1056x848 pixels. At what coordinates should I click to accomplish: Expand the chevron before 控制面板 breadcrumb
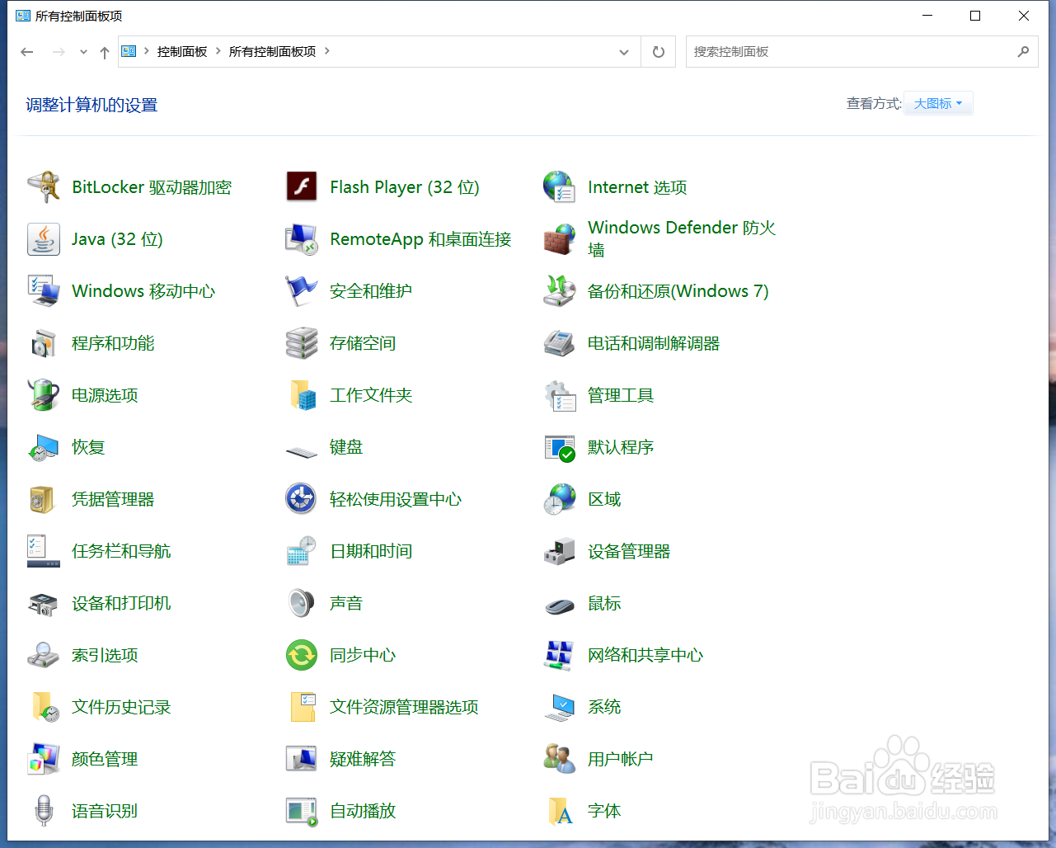point(147,51)
